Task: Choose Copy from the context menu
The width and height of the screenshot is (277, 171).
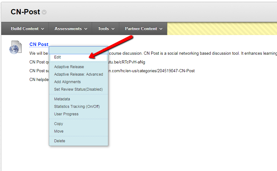Action: pos(59,124)
